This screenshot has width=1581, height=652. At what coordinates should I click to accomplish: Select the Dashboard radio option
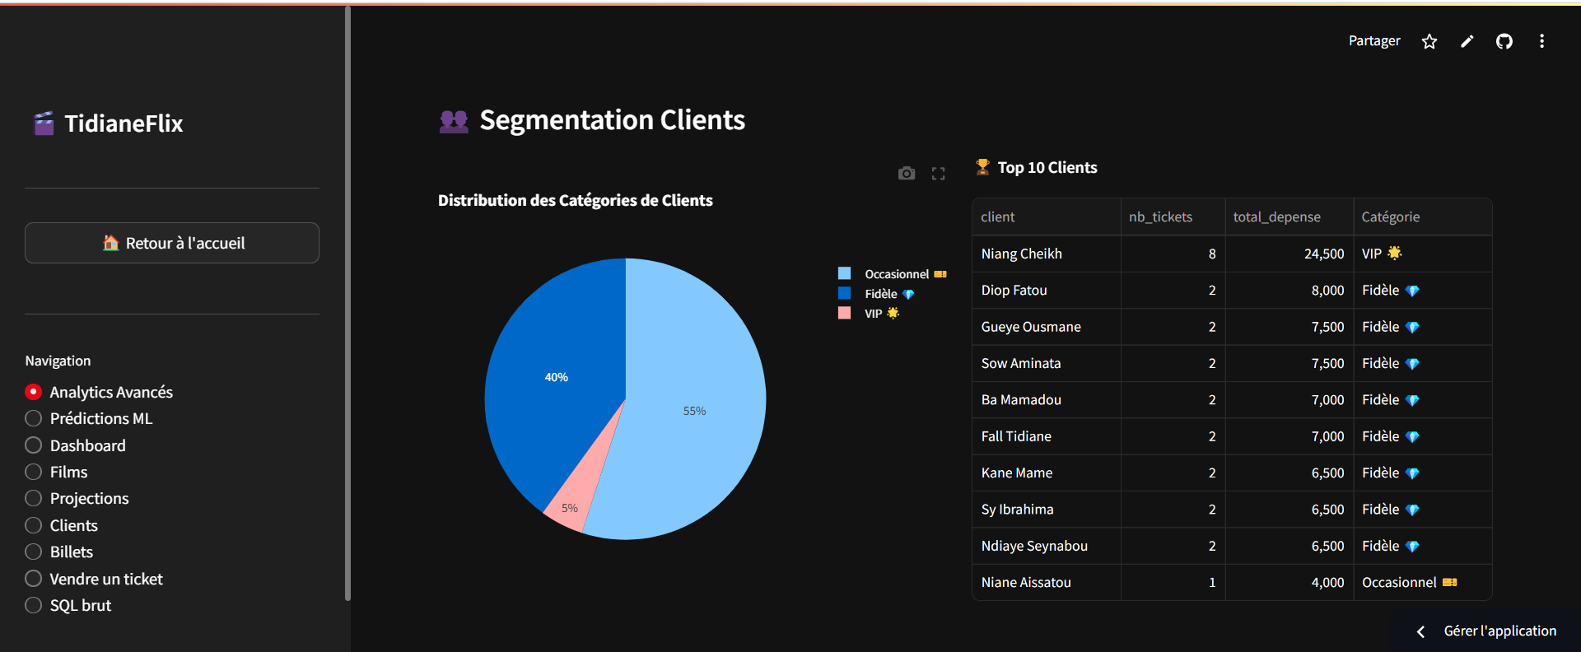34,445
